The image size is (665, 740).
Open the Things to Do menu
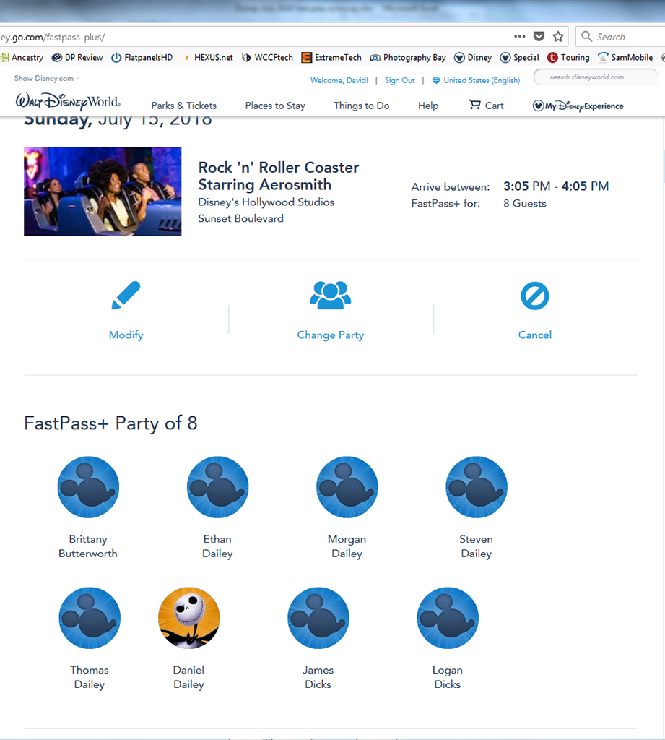point(362,106)
